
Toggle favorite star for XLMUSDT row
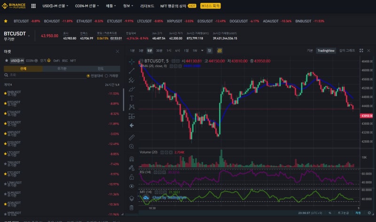point(5,194)
